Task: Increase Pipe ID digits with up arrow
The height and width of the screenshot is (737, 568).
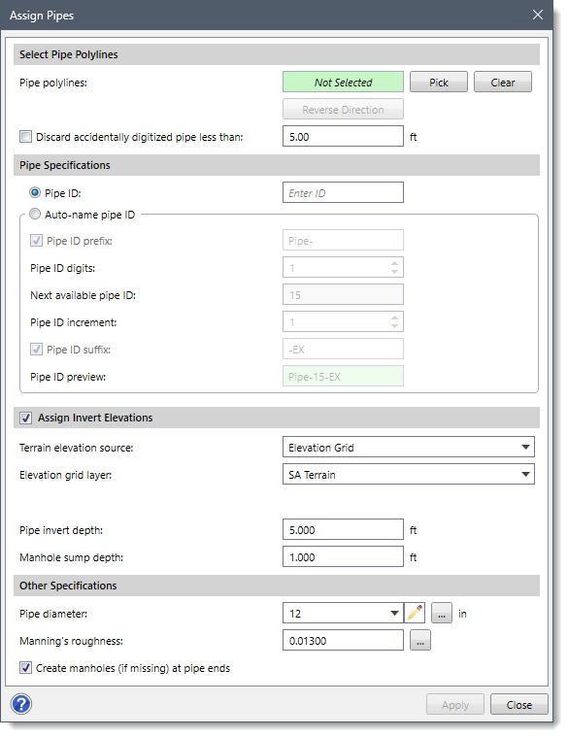Action: [x=394, y=263]
